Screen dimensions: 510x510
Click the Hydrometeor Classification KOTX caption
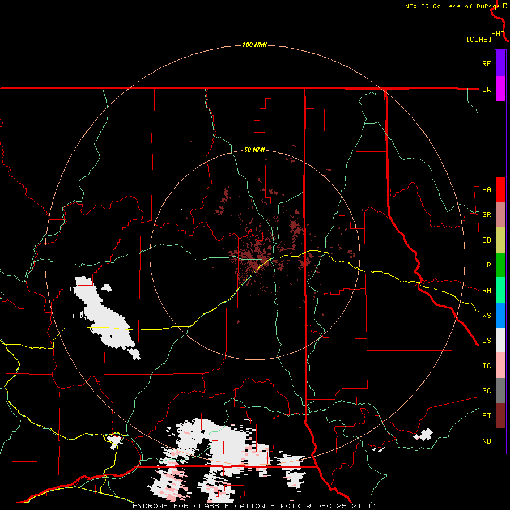pyautogui.click(x=254, y=506)
